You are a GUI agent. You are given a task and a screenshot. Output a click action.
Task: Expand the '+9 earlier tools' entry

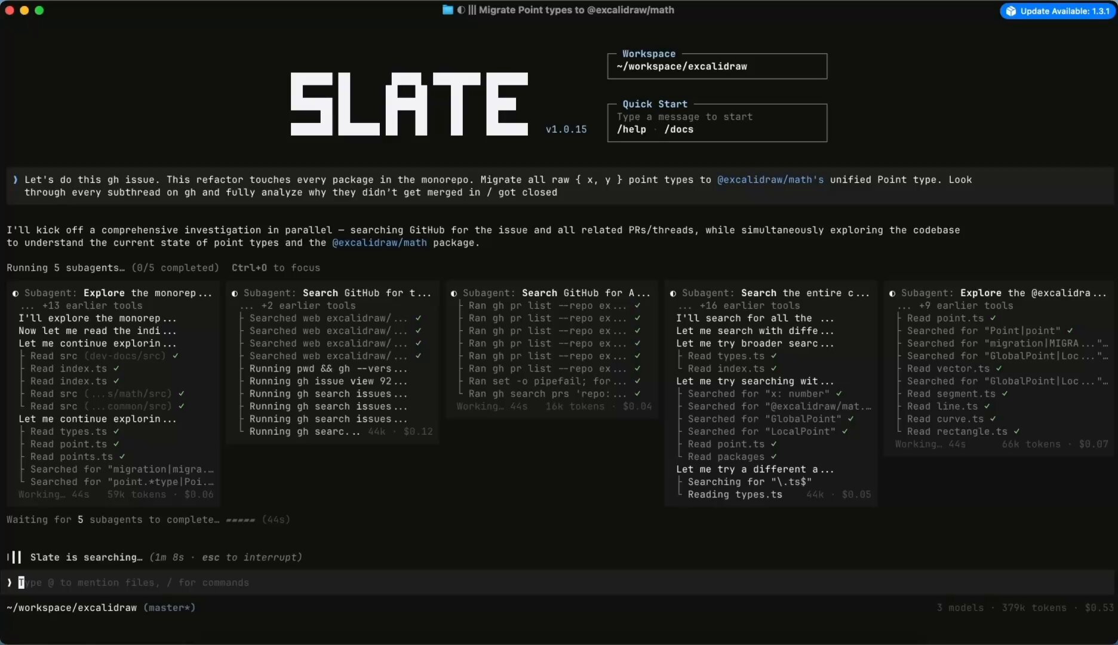(965, 306)
